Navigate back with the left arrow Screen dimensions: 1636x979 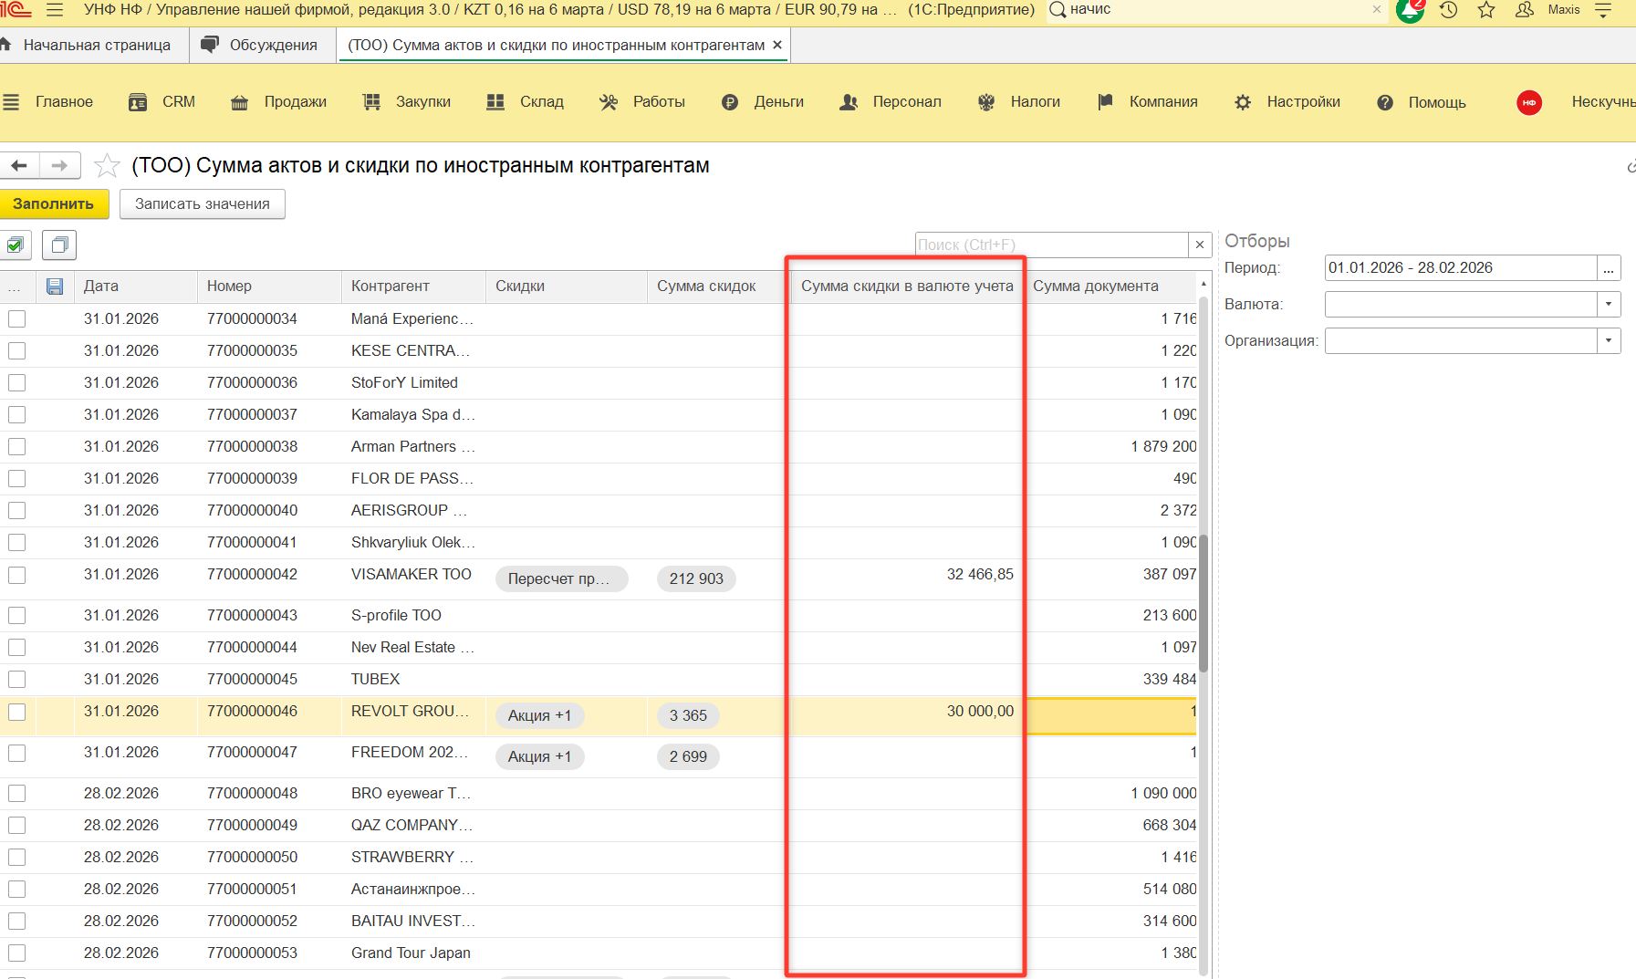(19, 165)
